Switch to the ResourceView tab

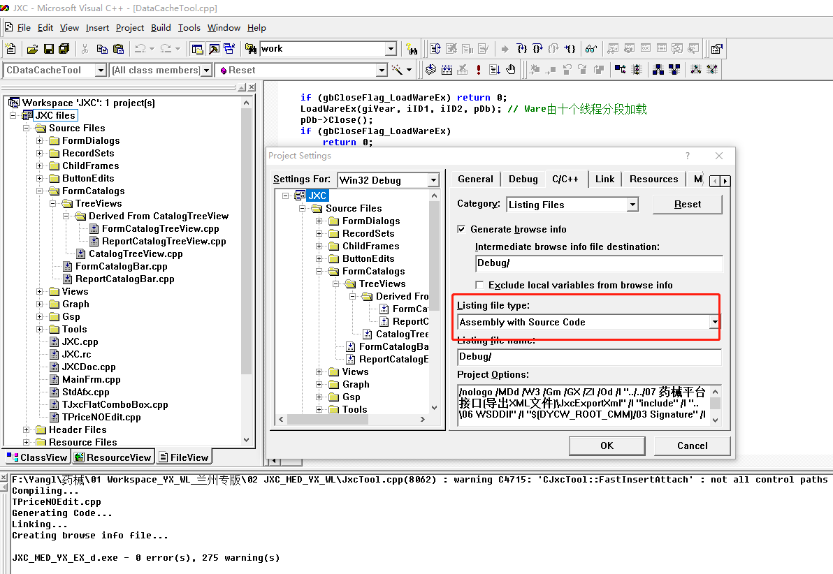coord(113,457)
